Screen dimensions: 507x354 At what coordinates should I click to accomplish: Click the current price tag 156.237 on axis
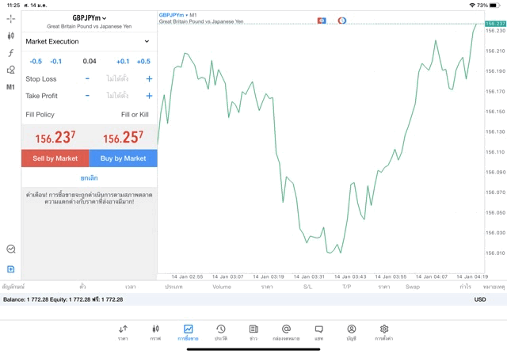[495, 24]
